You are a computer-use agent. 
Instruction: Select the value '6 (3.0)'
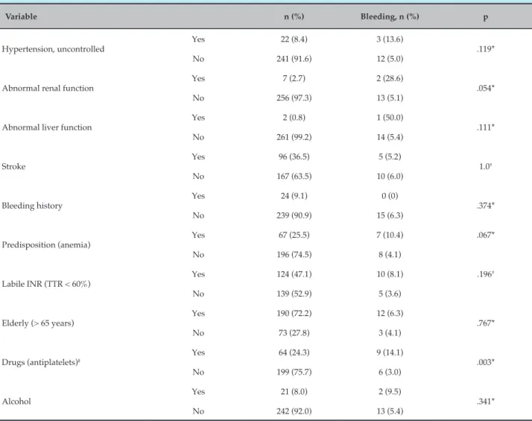coord(390,372)
